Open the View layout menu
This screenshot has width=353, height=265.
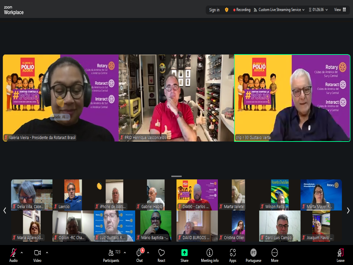pos(340,10)
